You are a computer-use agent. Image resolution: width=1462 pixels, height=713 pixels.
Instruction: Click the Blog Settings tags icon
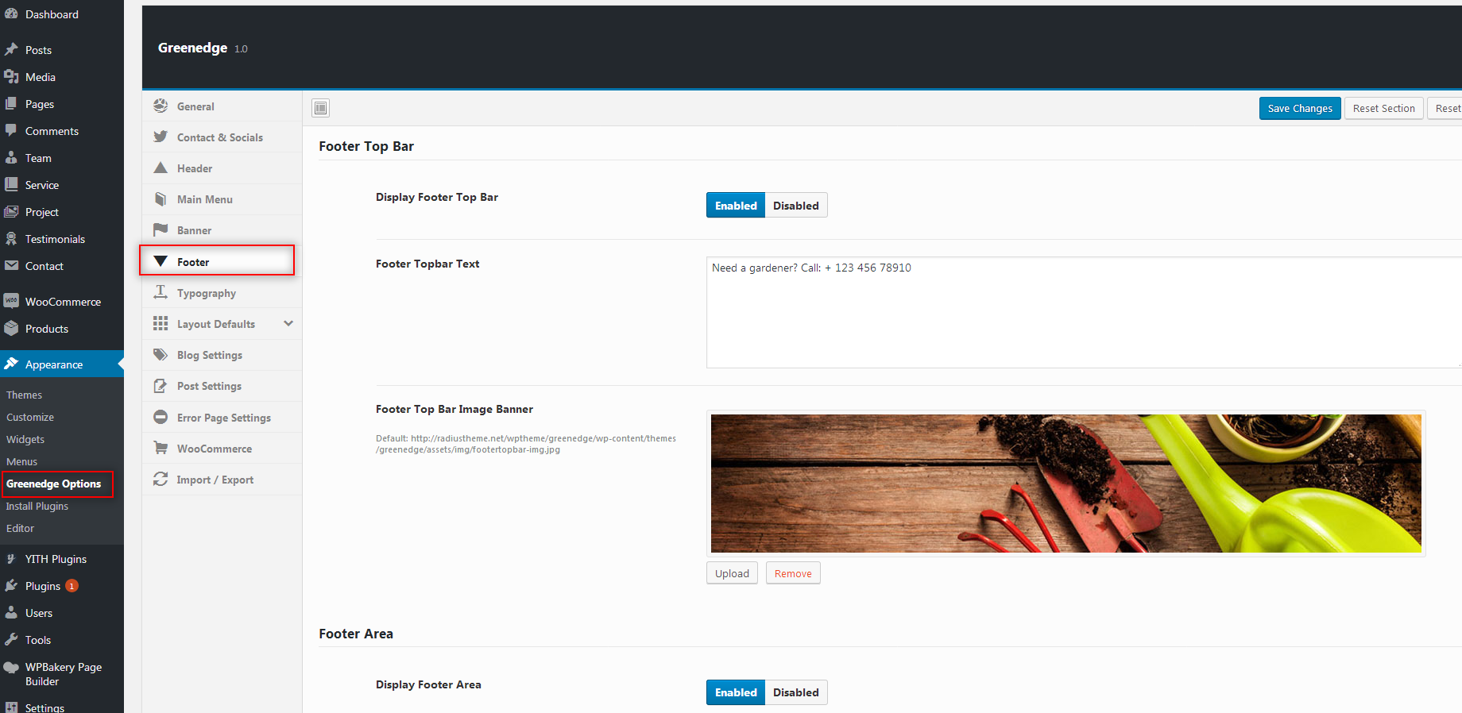pos(161,354)
